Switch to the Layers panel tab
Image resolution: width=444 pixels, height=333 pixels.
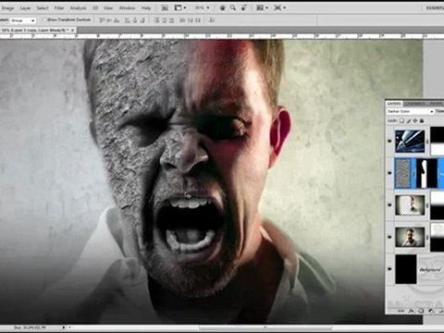point(394,104)
